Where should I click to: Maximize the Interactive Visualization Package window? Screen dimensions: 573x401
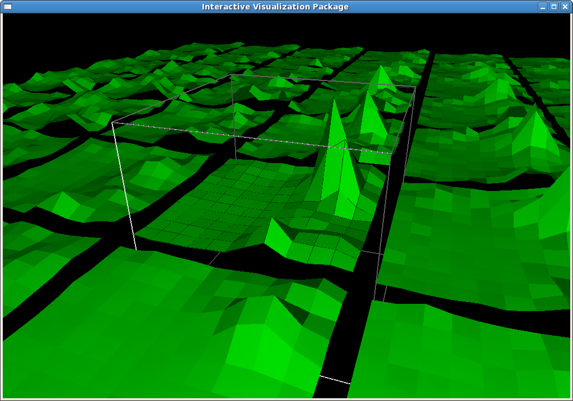coord(554,7)
